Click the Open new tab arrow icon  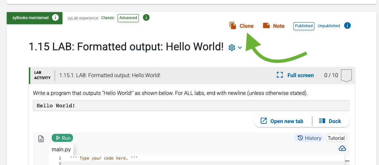pyautogui.click(x=263, y=121)
